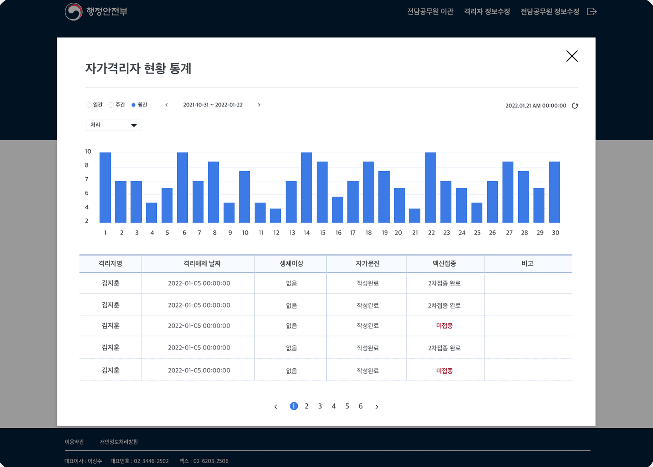Click the chart bar for day 14
653x467 pixels.
point(307,187)
